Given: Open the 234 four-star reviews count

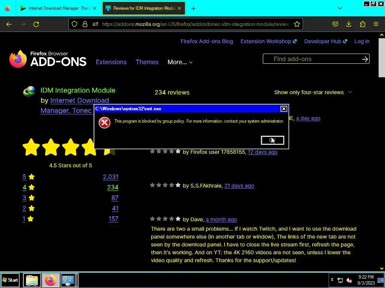Looking at the screenshot, I should (x=113, y=187).
